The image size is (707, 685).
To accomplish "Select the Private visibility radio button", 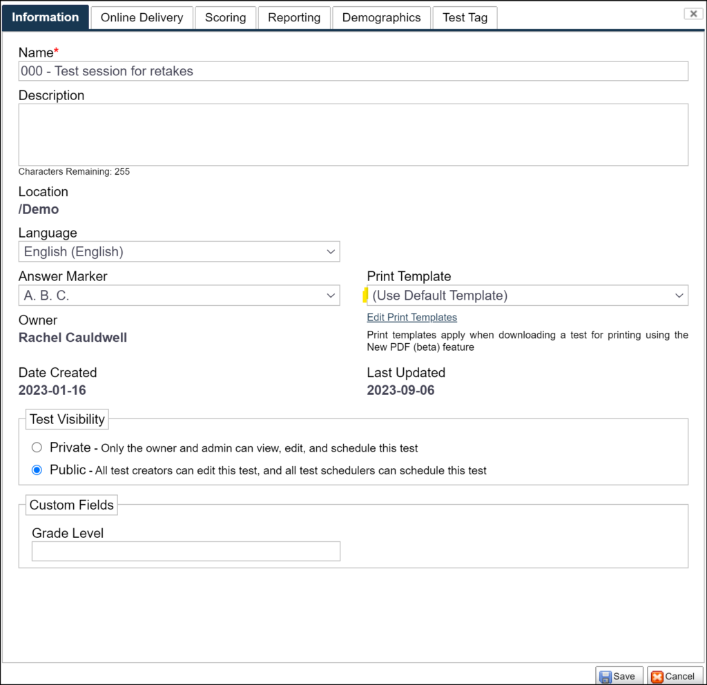I will click(x=37, y=447).
